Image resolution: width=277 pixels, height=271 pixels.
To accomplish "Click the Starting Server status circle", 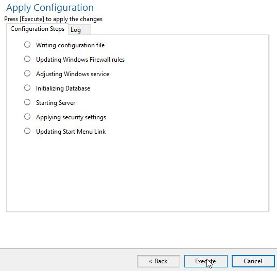I will (x=27, y=102).
